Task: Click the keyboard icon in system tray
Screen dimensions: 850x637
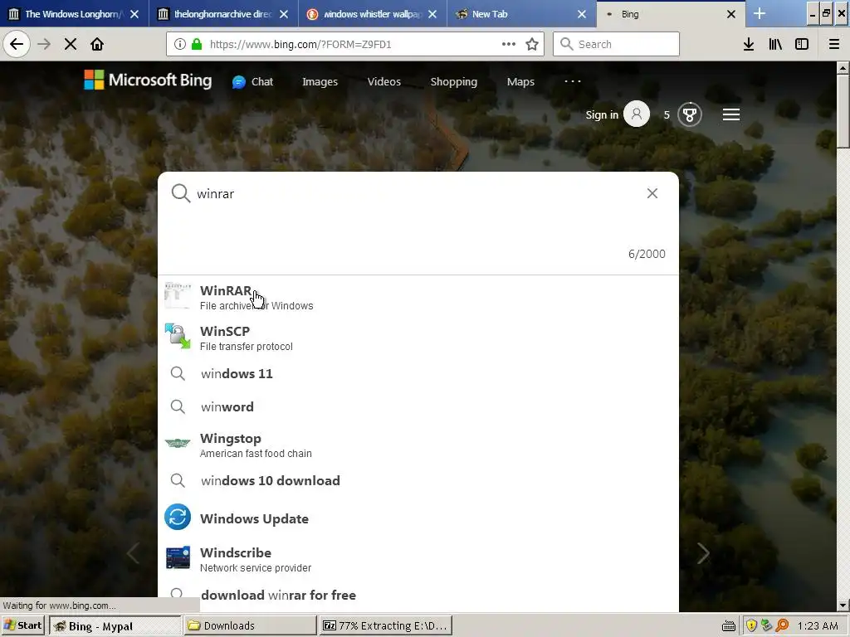Action: pyautogui.click(x=729, y=626)
